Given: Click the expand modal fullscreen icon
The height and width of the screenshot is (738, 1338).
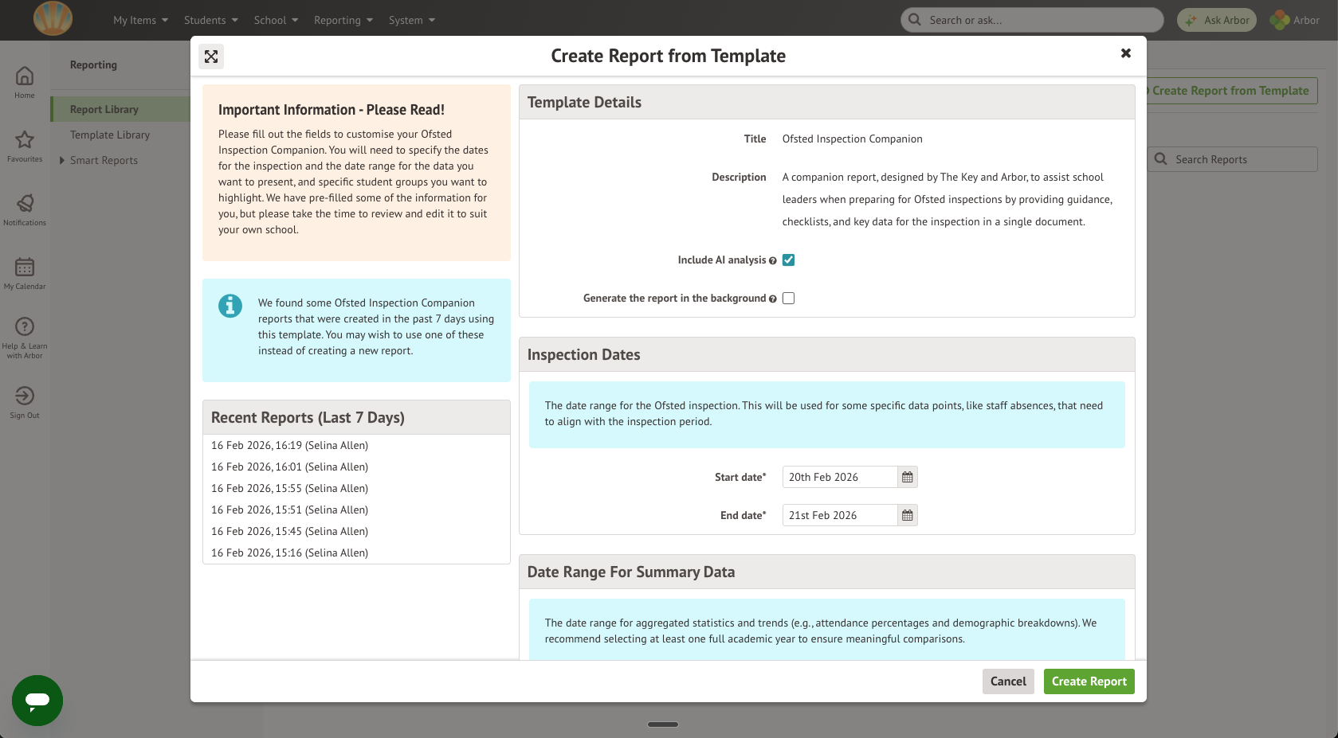Looking at the screenshot, I should click(211, 57).
